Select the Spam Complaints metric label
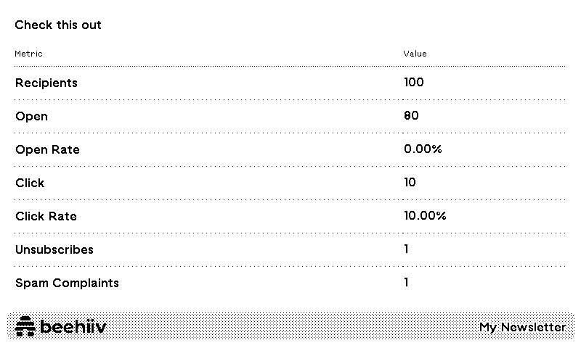Image resolution: width=581 pixels, height=348 pixels. [x=67, y=283]
